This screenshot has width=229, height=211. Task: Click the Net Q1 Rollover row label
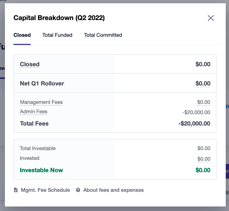[42, 83]
